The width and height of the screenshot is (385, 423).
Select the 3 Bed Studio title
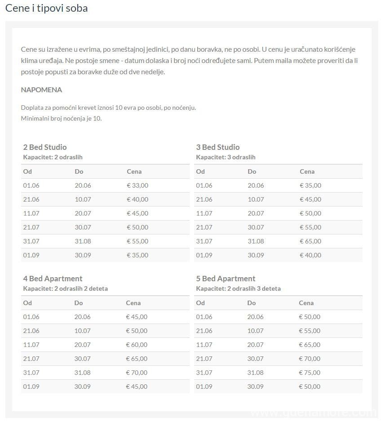coord(218,147)
